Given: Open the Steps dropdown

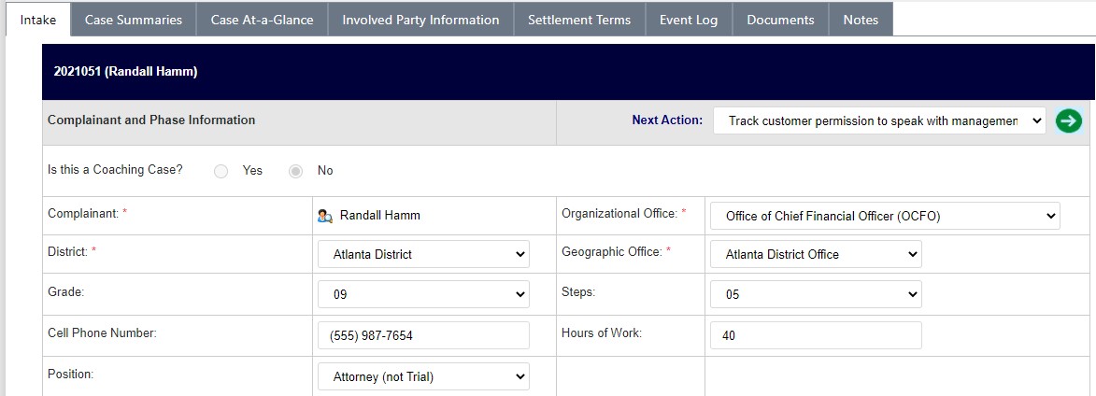Looking at the screenshot, I should tap(816, 294).
